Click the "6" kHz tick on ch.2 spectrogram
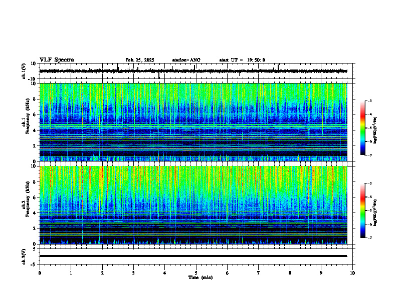The width and height of the screenshot is (397, 306). (x=35, y=197)
